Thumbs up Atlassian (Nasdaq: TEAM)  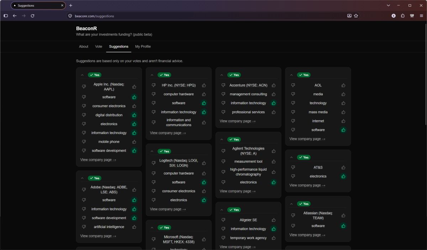(x=343, y=216)
